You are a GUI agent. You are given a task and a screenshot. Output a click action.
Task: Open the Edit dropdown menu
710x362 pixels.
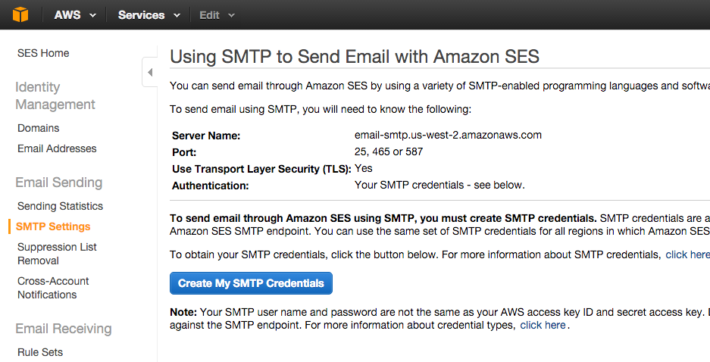(217, 15)
